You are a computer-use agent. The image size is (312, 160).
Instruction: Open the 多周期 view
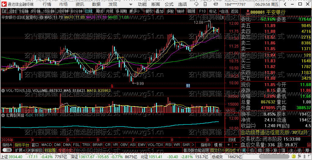(x=121, y=12)
